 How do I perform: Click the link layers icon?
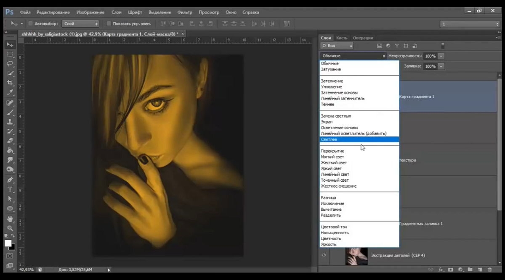(x=431, y=270)
